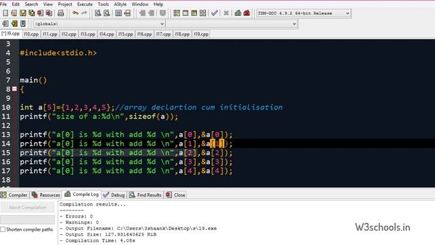The height and width of the screenshot is (245, 435).
Task: Open the Project menu
Action: coord(65,4)
